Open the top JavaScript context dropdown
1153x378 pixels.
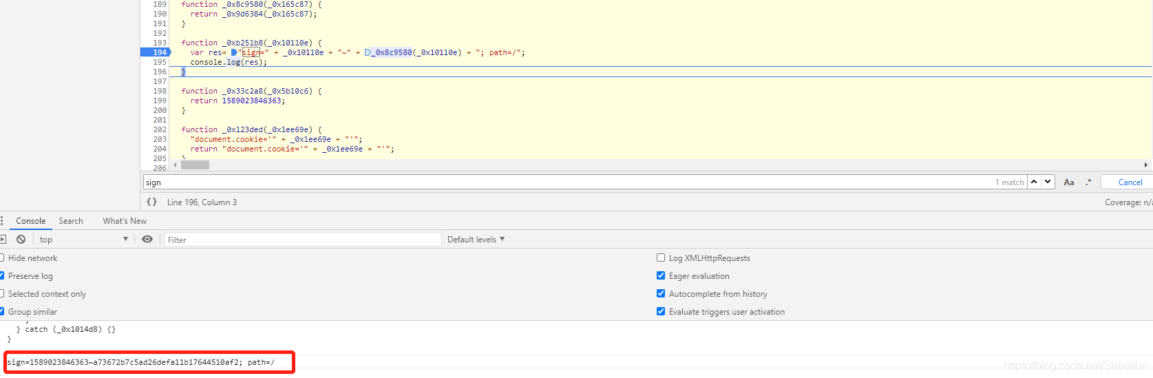pos(84,240)
